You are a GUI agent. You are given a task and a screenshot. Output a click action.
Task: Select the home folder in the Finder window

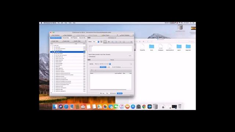[x=152, y=47]
